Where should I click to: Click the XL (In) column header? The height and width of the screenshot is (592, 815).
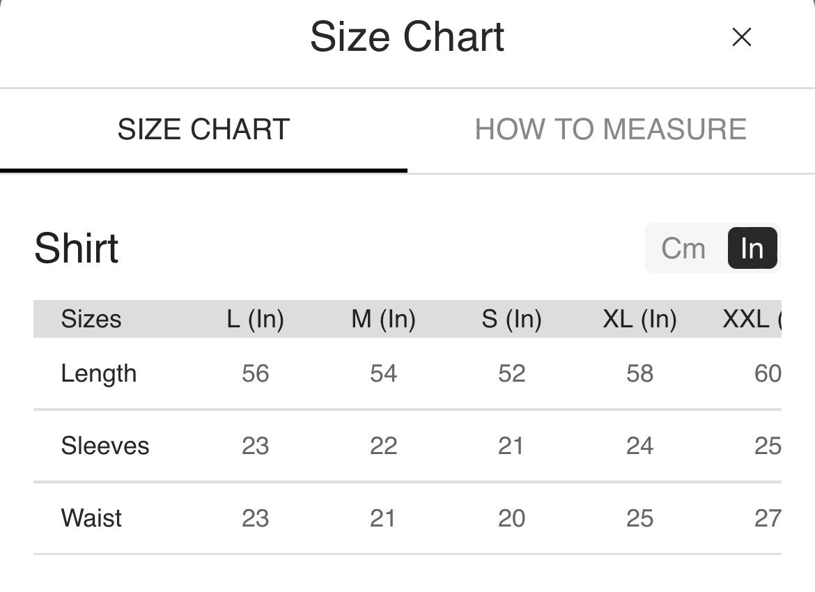[640, 319]
